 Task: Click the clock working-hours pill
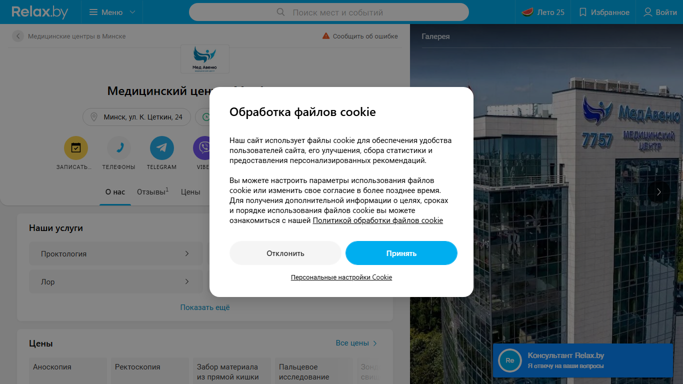pyautogui.click(x=202, y=117)
